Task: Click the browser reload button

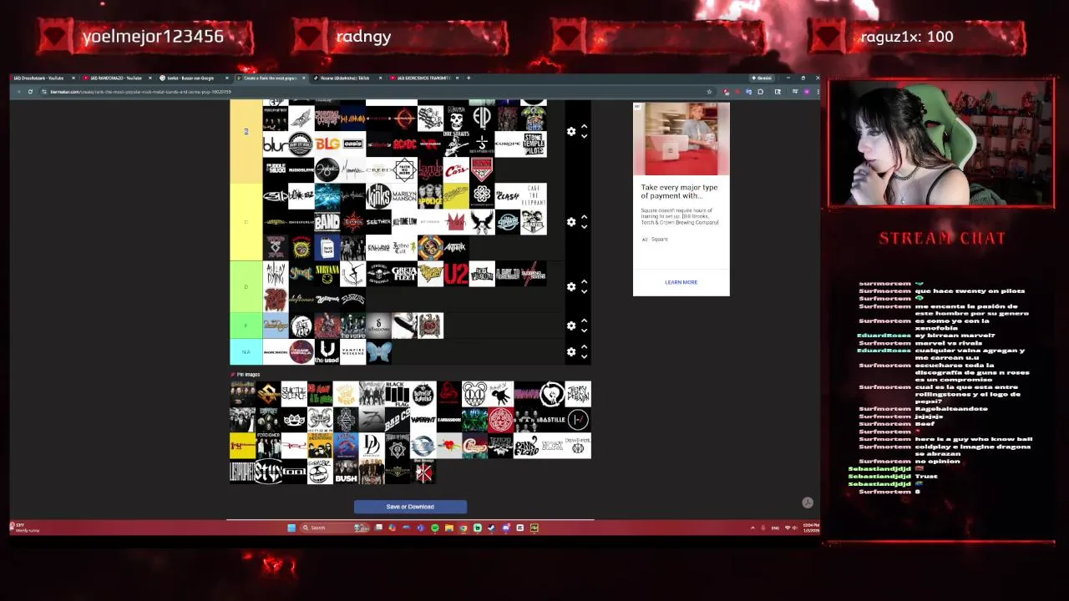Action: pos(30,92)
